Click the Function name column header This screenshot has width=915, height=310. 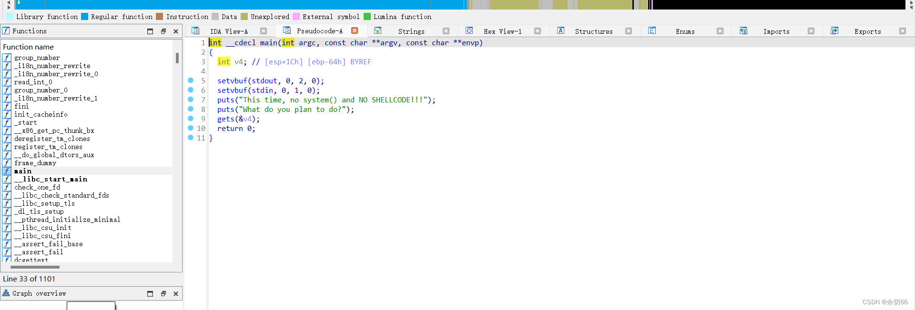coord(29,47)
